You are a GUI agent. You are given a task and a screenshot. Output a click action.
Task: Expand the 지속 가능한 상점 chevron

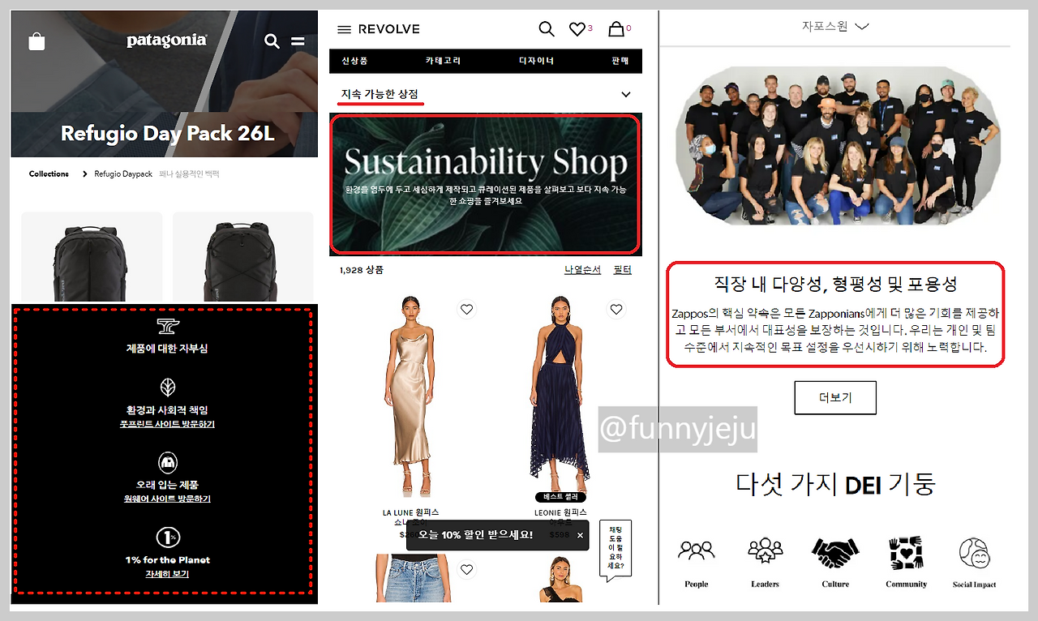(625, 95)
